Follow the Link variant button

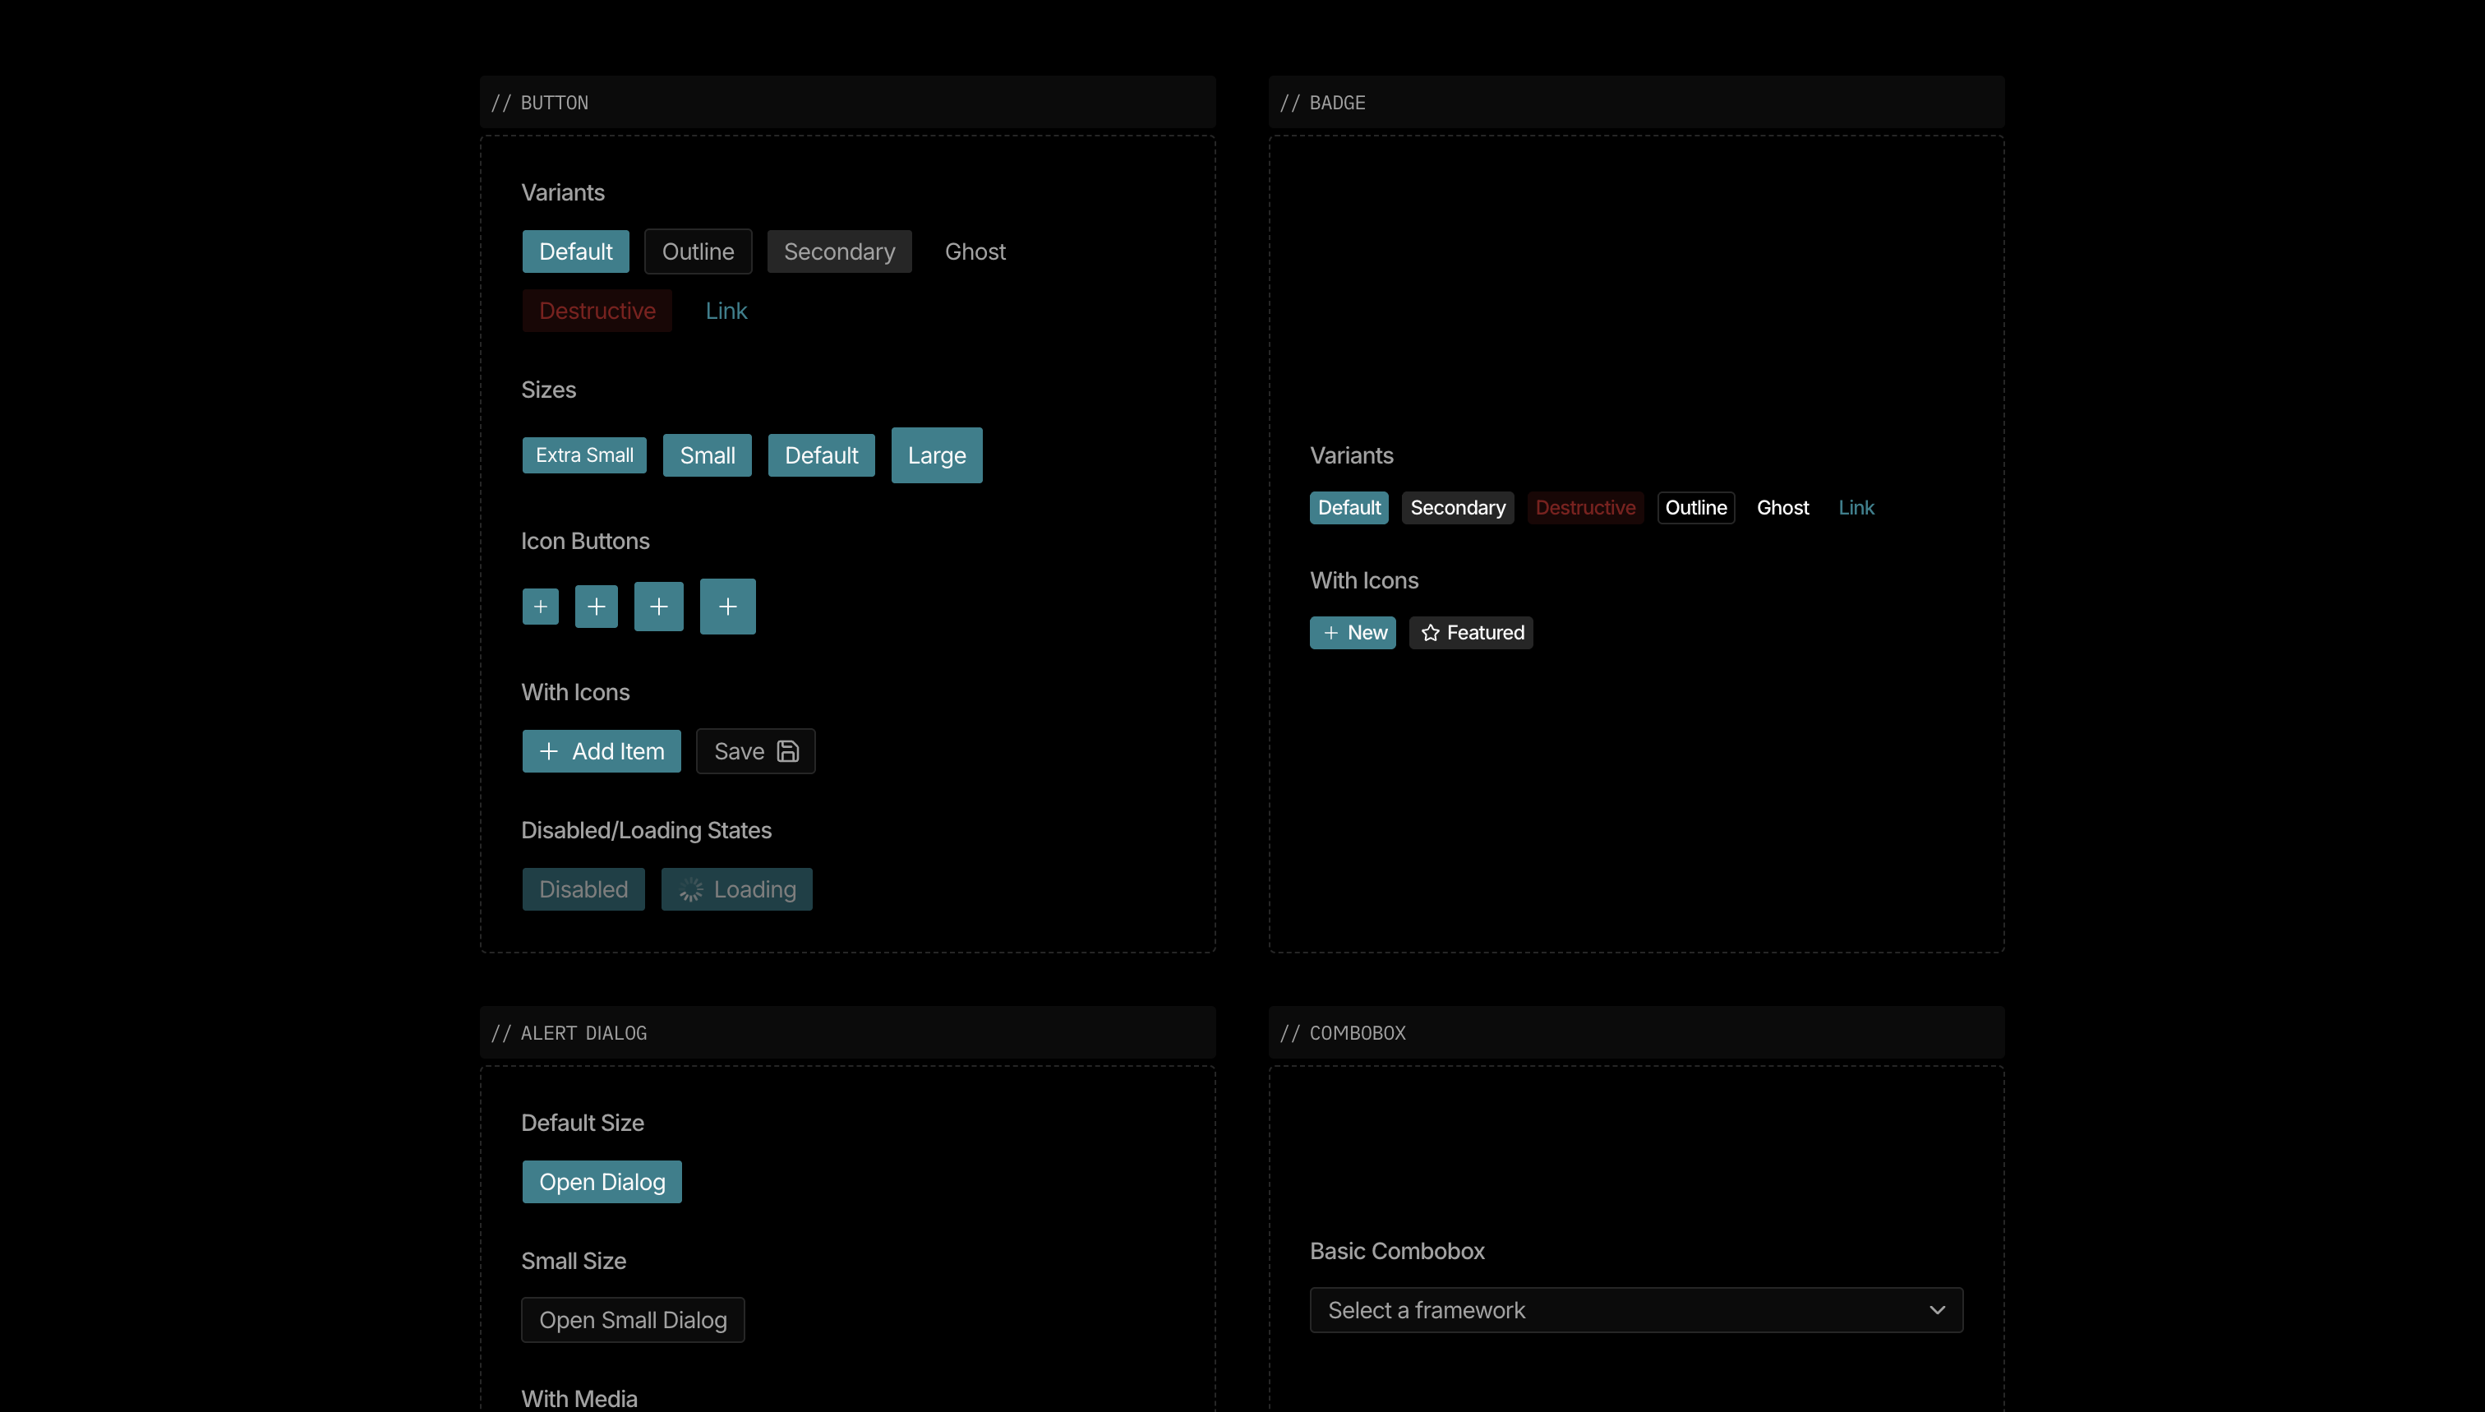726,311
